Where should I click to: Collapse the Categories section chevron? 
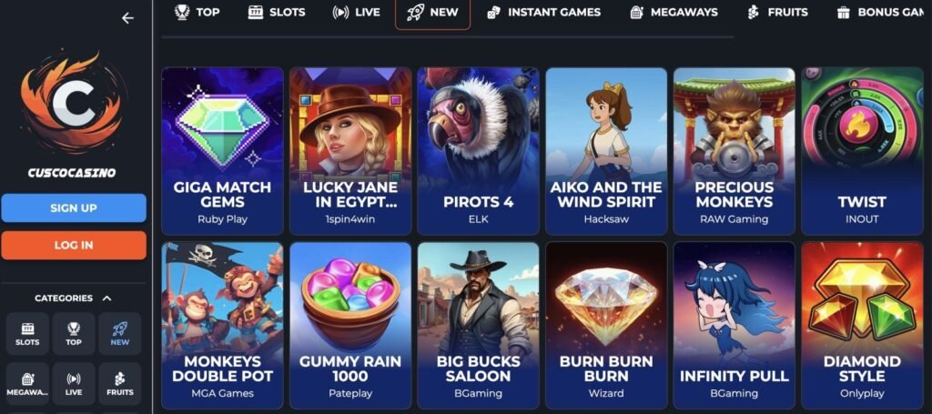pos(107,298)
